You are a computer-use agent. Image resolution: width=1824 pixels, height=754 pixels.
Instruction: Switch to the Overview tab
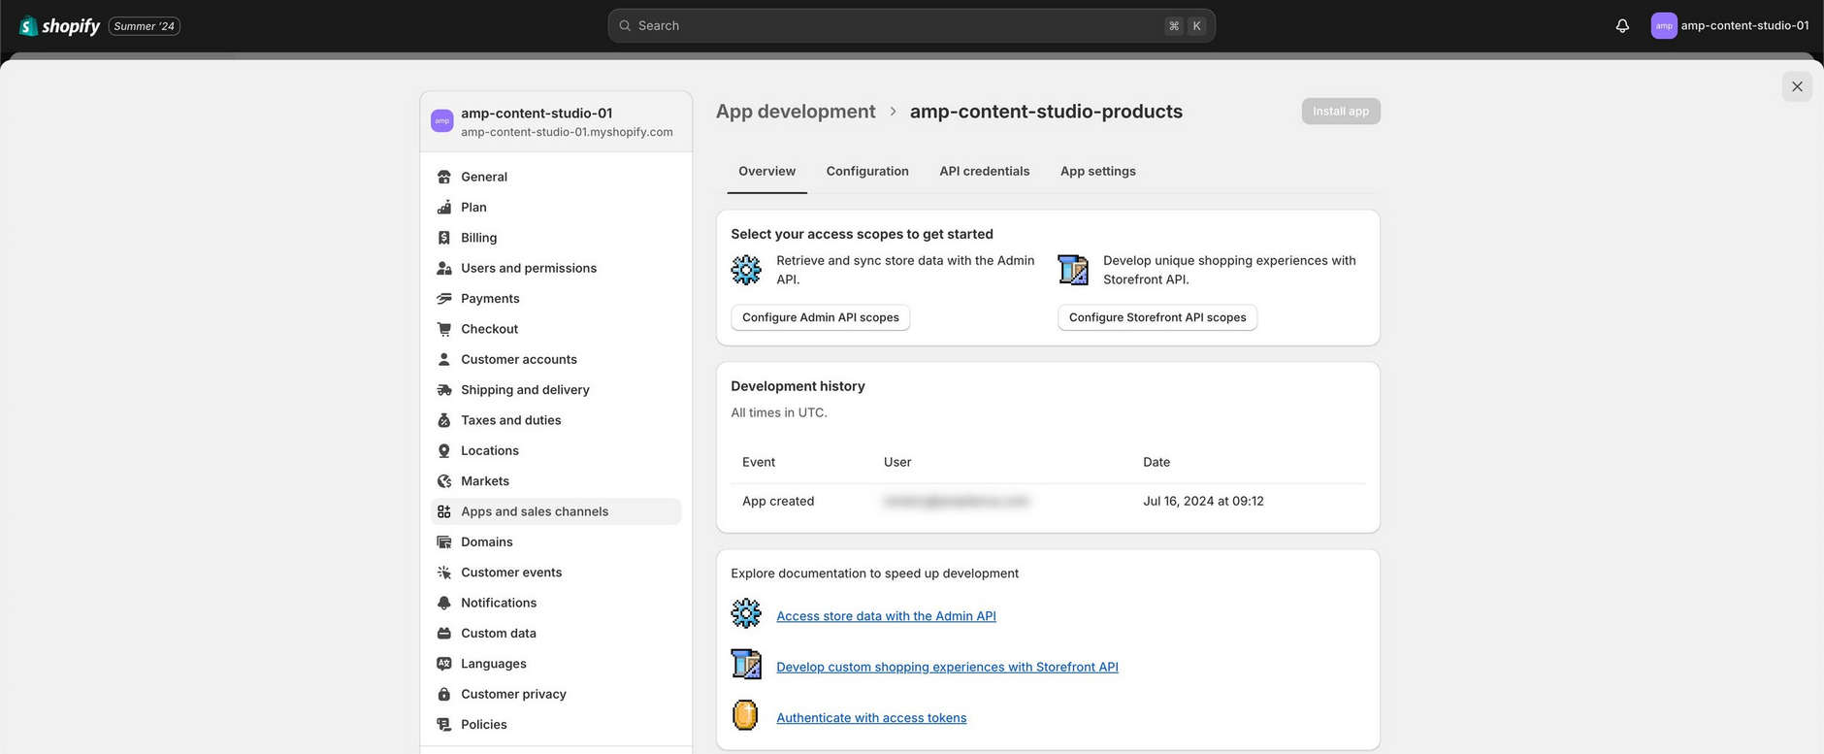coord(766,171)
